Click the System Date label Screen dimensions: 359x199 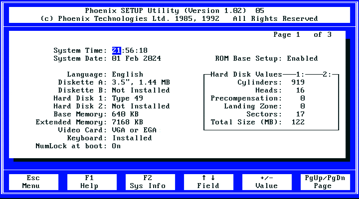(x=80, y=59)
